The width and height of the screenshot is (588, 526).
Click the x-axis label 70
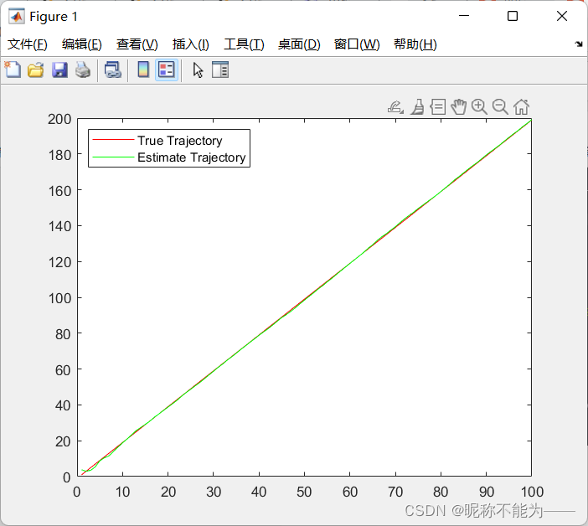[x=395, y=492]
